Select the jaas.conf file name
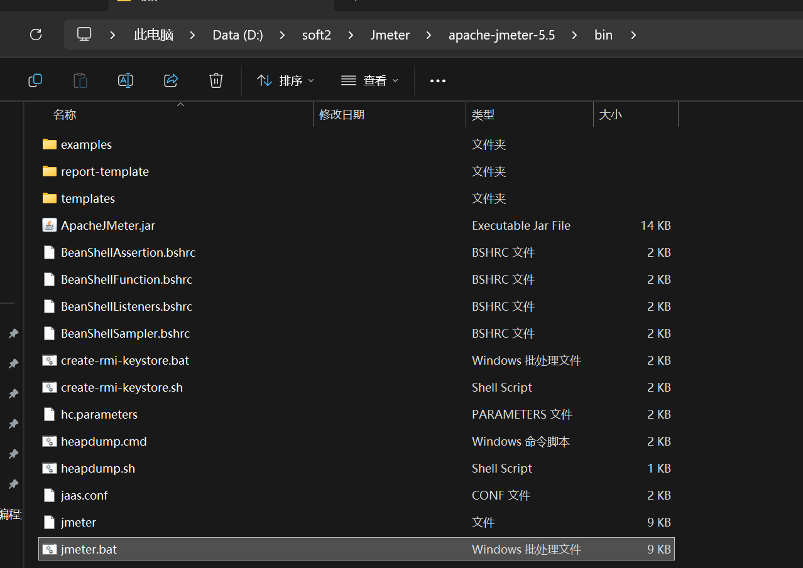Viewport: 803px width, 568px height. (x=84, y=495)
